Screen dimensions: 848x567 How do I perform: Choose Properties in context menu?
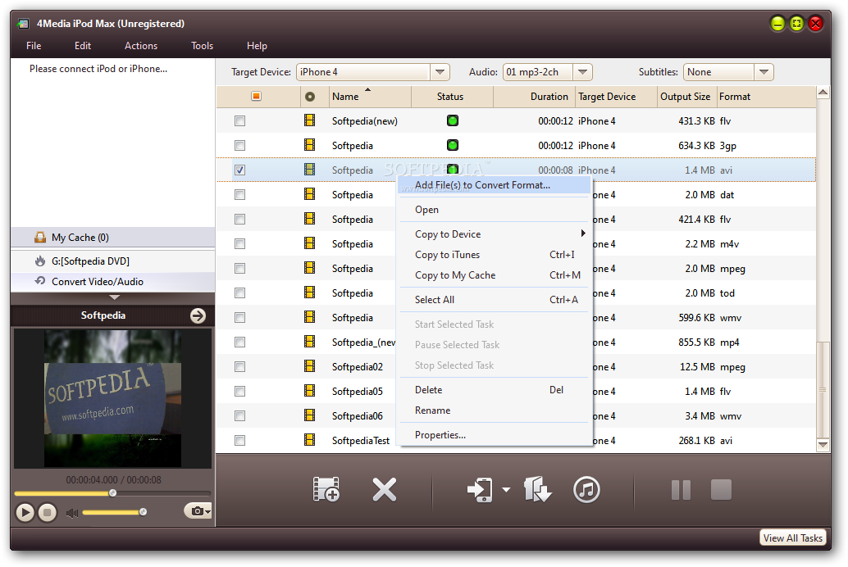pos(494,435)
